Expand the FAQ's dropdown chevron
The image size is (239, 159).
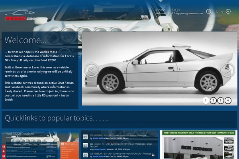208,12
